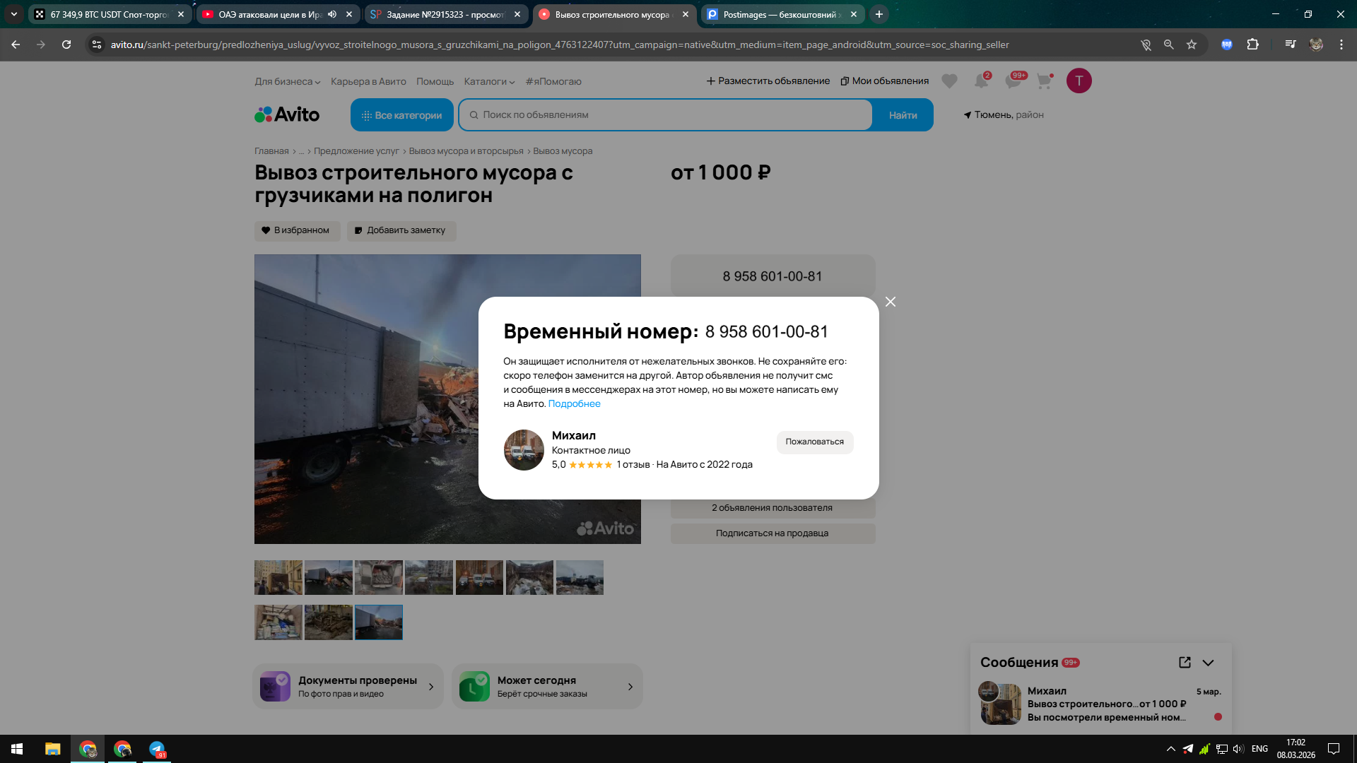The height and width of the screenshot is (763, 1357).
Task: Open the shopping cart icon
Action: point(1044,81)
